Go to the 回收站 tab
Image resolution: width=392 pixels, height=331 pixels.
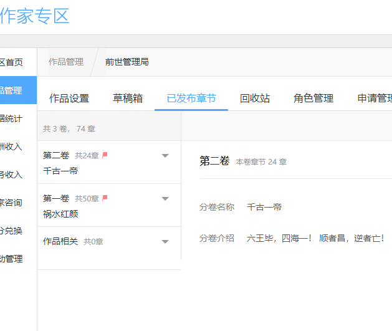(255, 98)
